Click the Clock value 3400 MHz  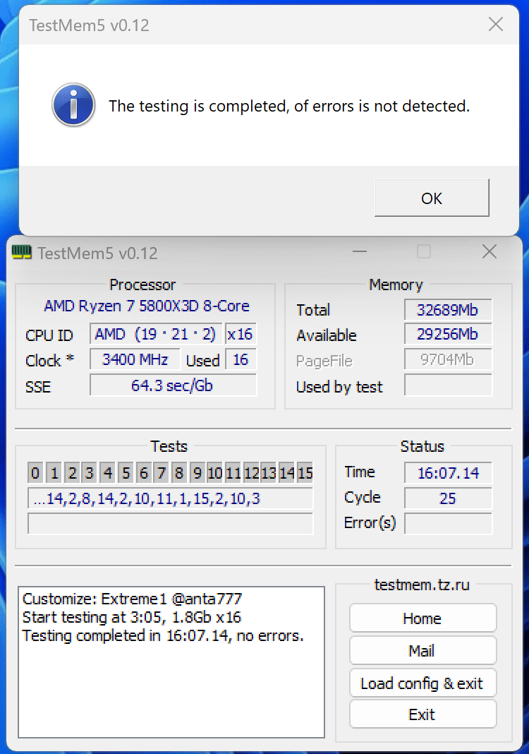point(135,359)
